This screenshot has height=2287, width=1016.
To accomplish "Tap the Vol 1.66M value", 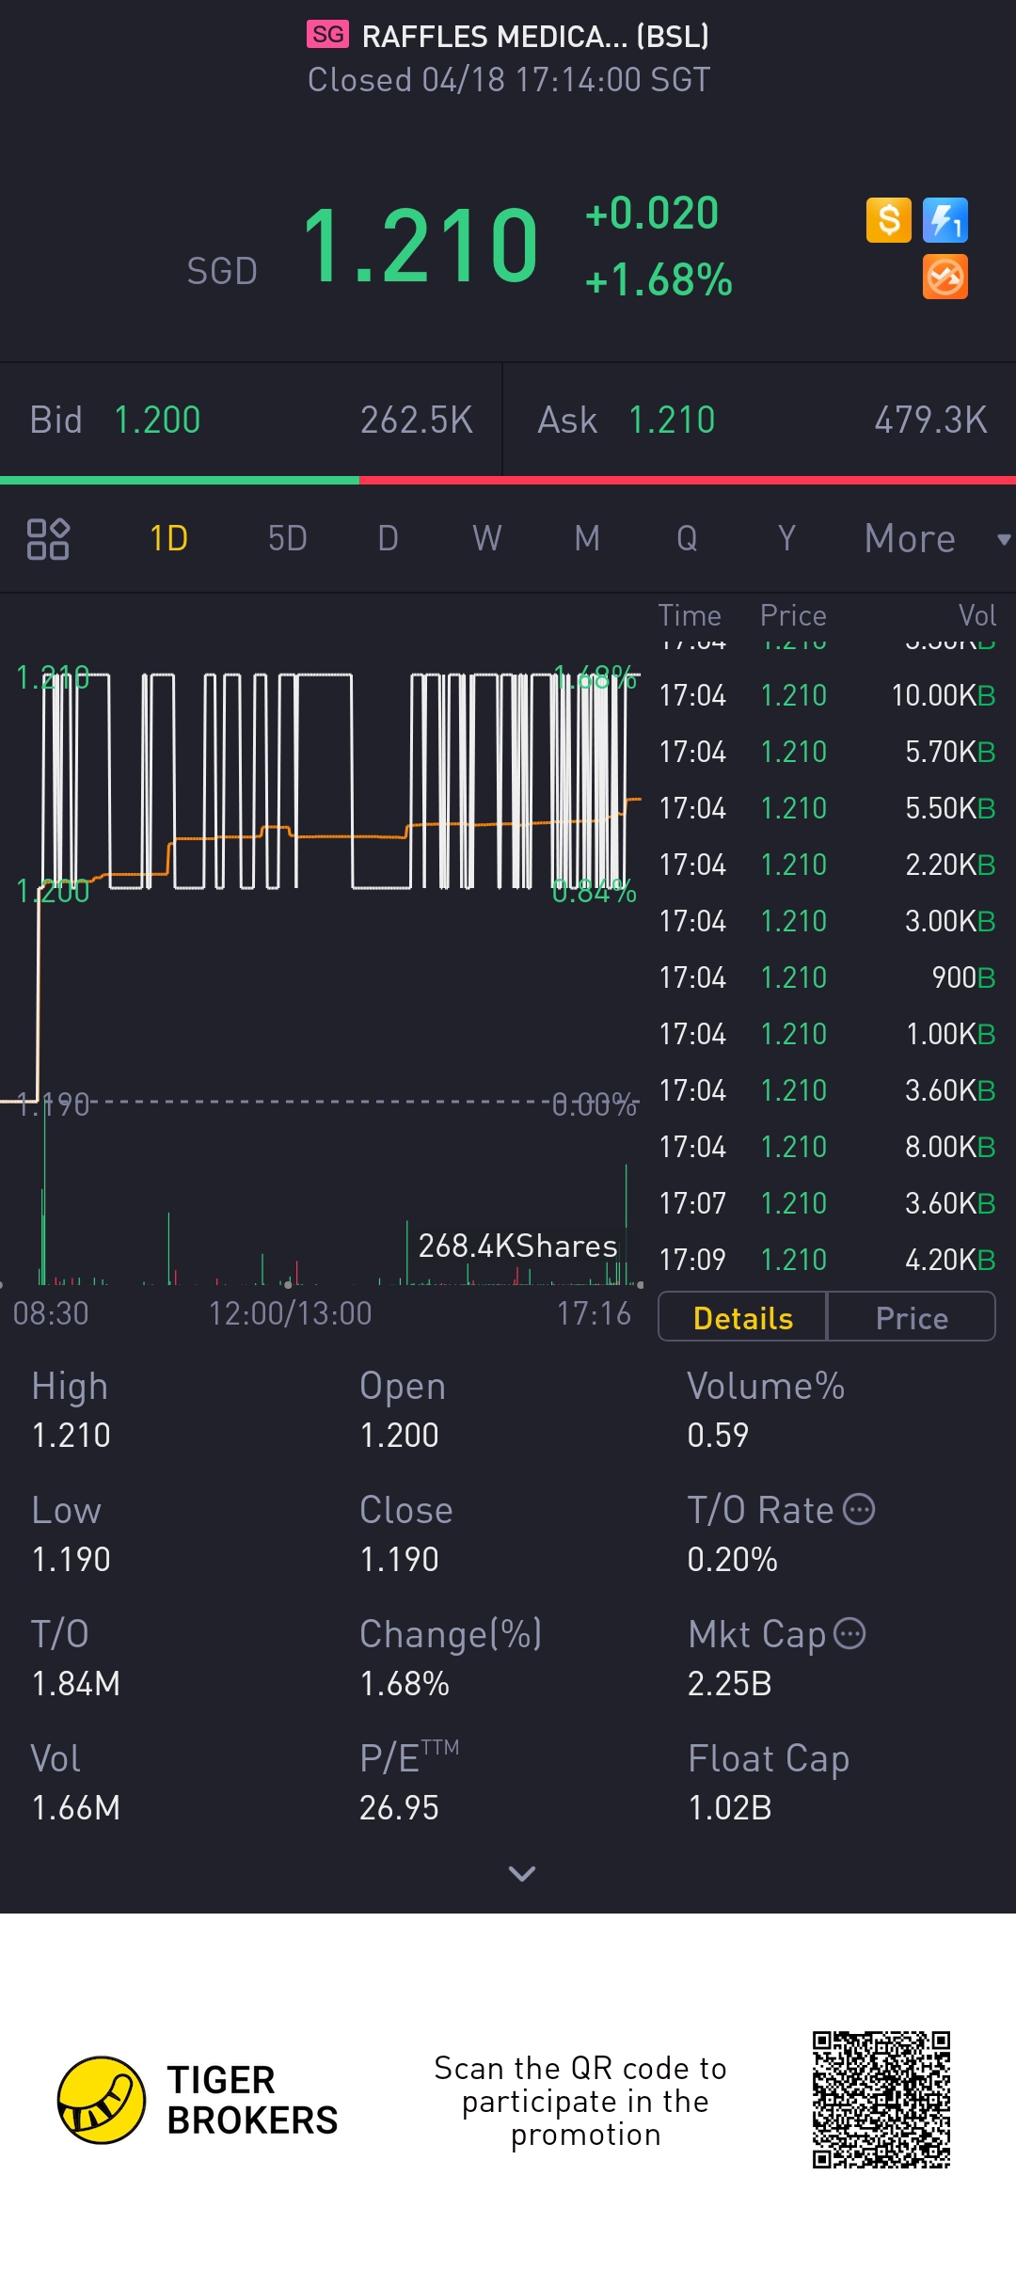I will tap(76, 1808).
